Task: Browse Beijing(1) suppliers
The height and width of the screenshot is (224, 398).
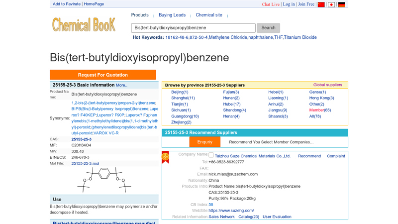Action: tap(180, 92)
